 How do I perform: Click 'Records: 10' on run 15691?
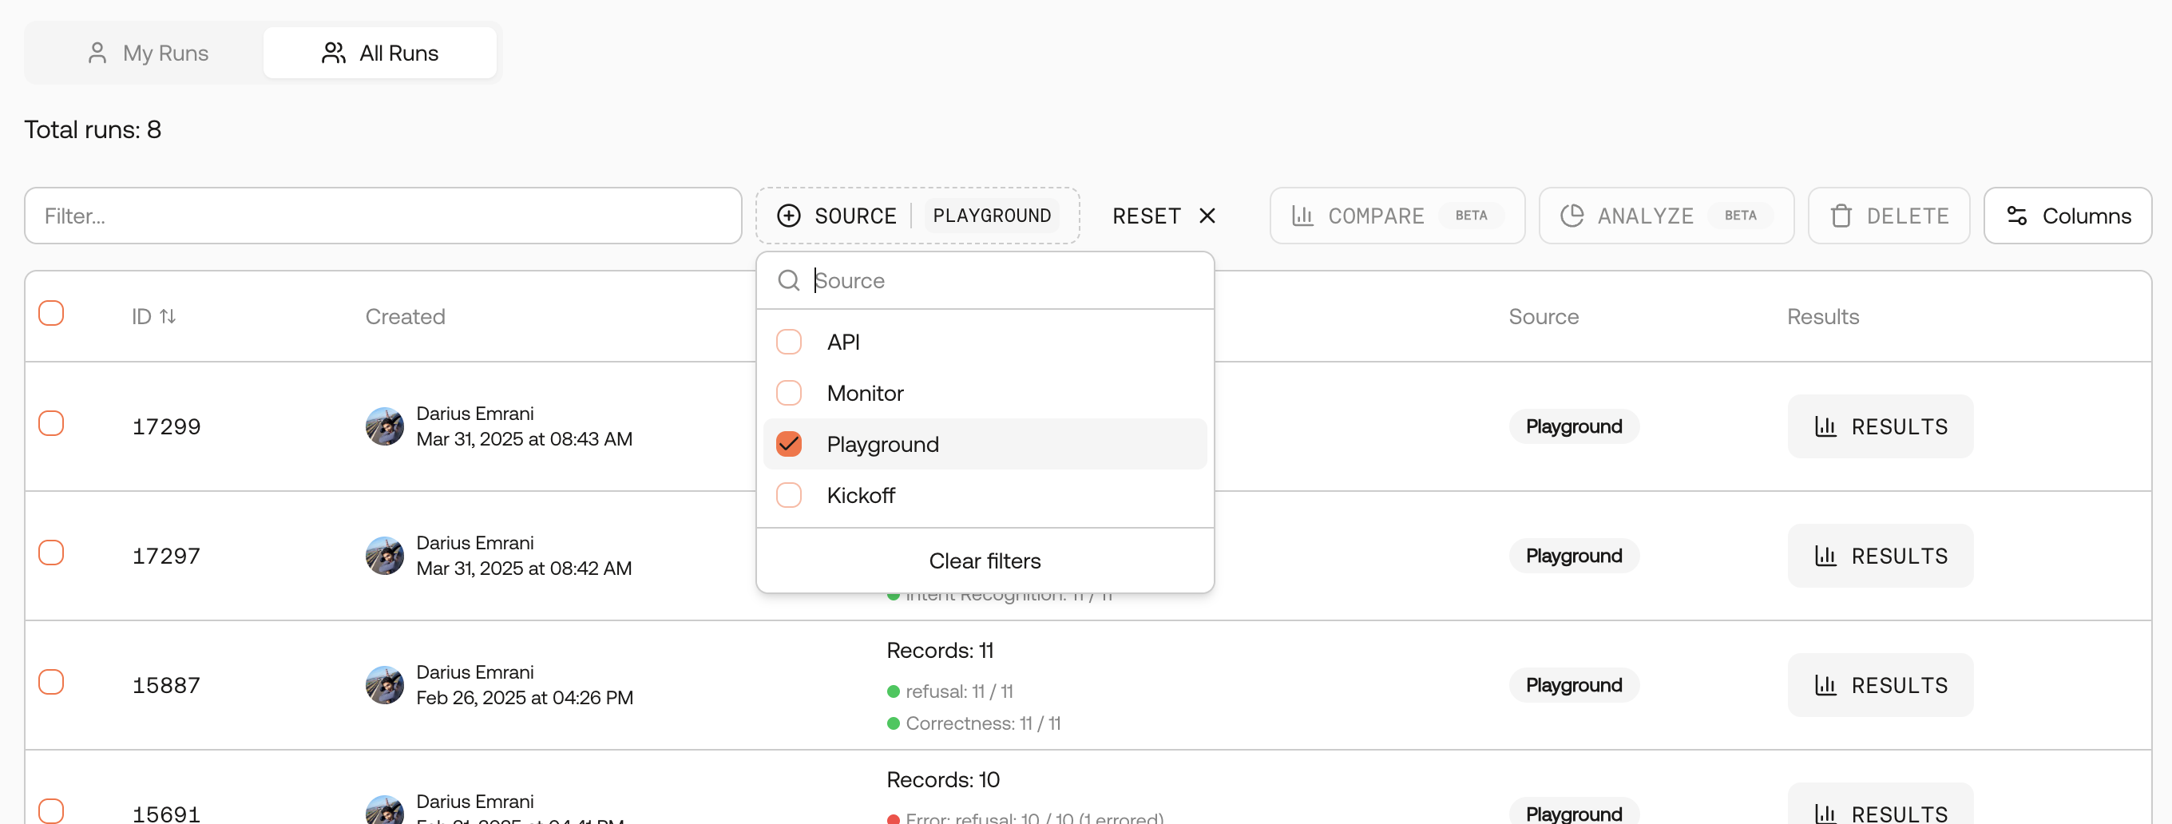click(942, 779)
